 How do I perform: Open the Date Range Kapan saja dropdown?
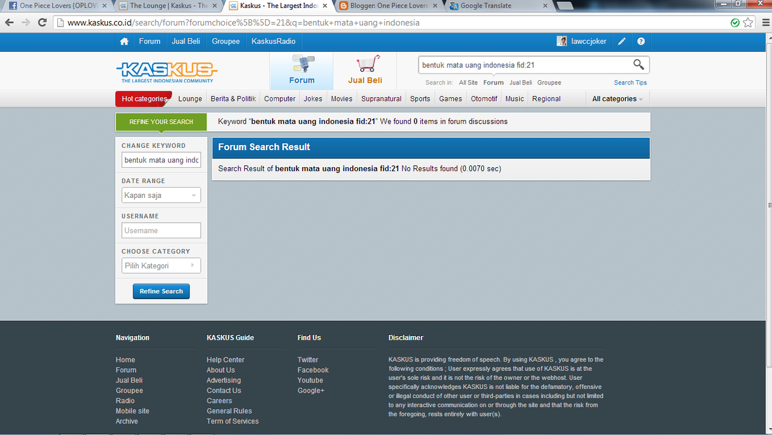(161, 195)
